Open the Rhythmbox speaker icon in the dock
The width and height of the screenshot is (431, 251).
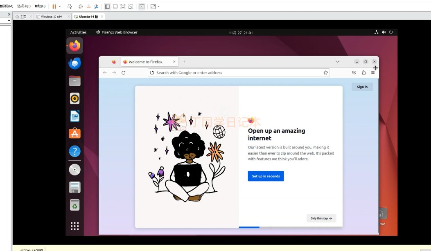(x=75, y=98)
